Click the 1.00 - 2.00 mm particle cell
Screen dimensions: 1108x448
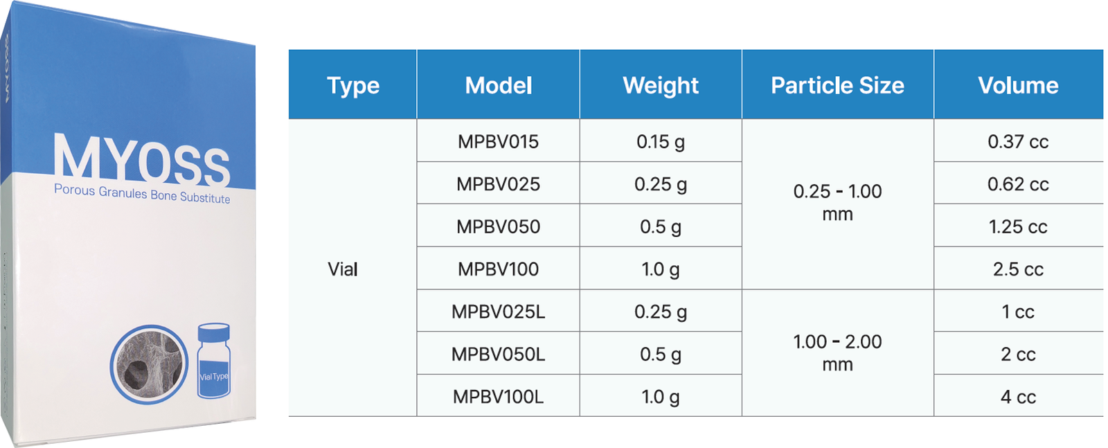click(x=838, y=353)
